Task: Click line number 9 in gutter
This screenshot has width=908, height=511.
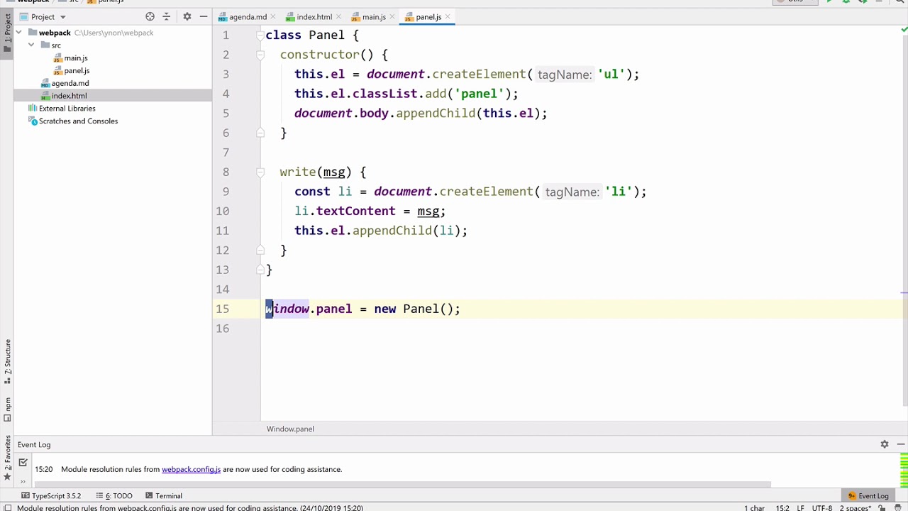Action: tap(226, 192)
